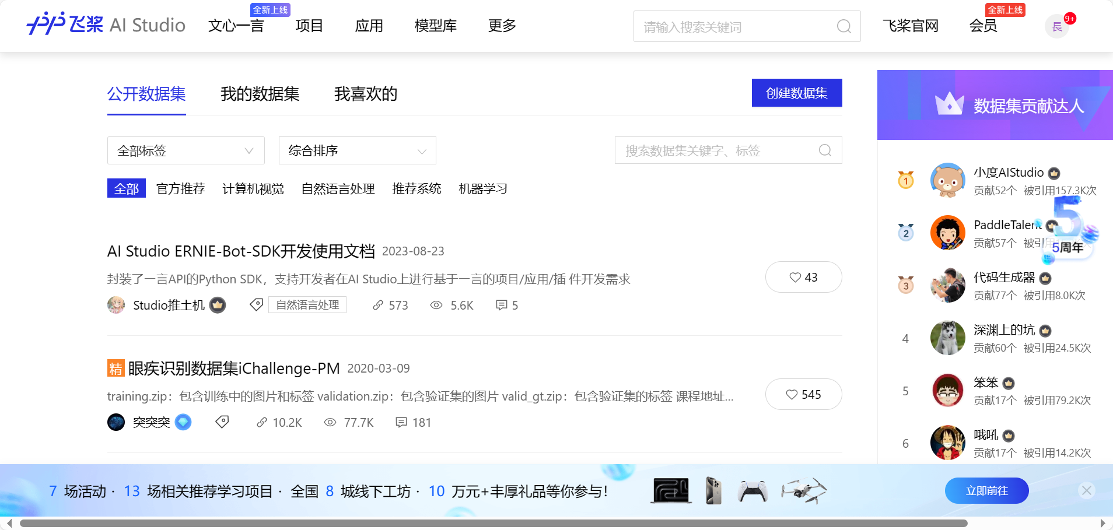Open 项目 in top navigation

coord(309,26)
